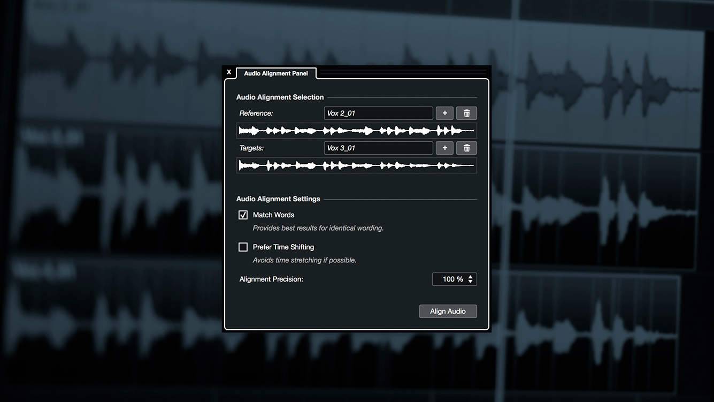This screenshot has height=402, width=714.
Task: Click the Reference: label
Action: tap(256, 113)
